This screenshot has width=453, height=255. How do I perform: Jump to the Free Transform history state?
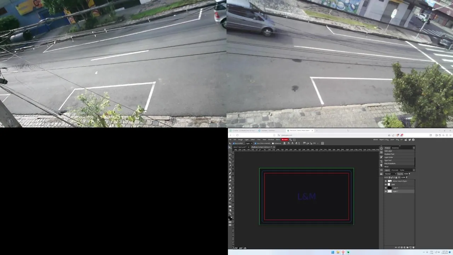point(390,164)
